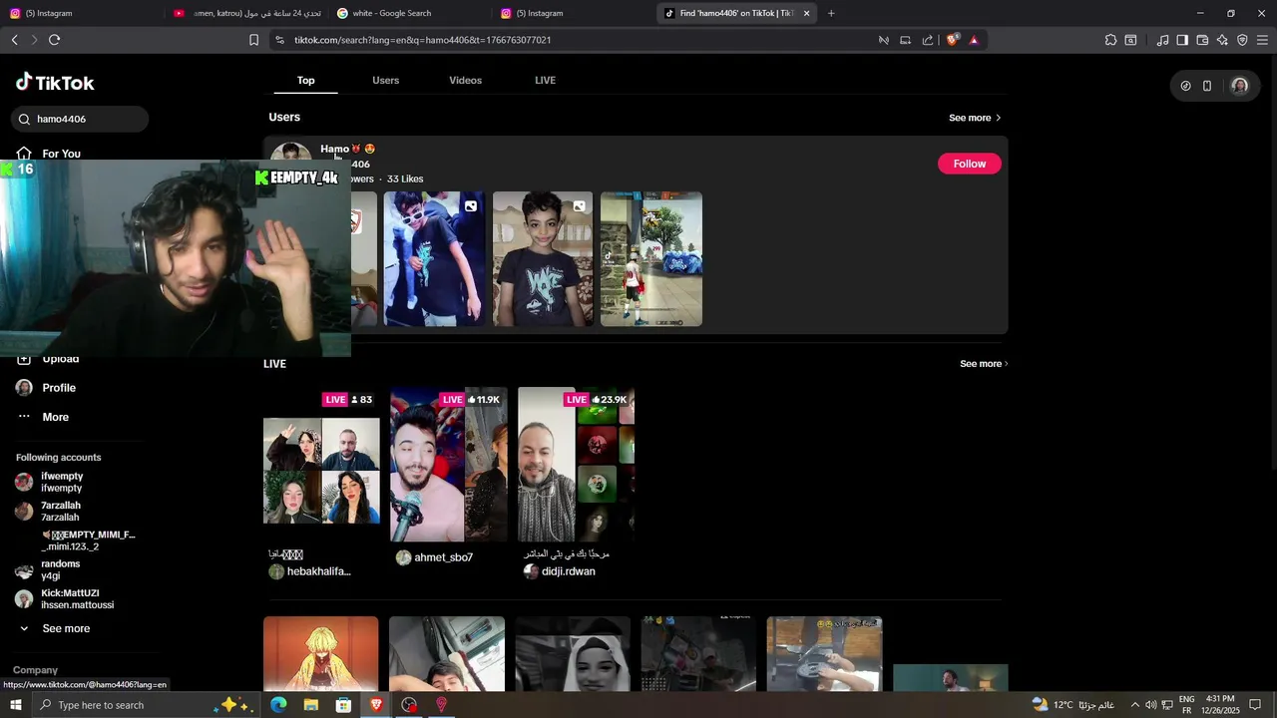Open the ahmet_sbo7 live stream preview

[x=449, y=464]
